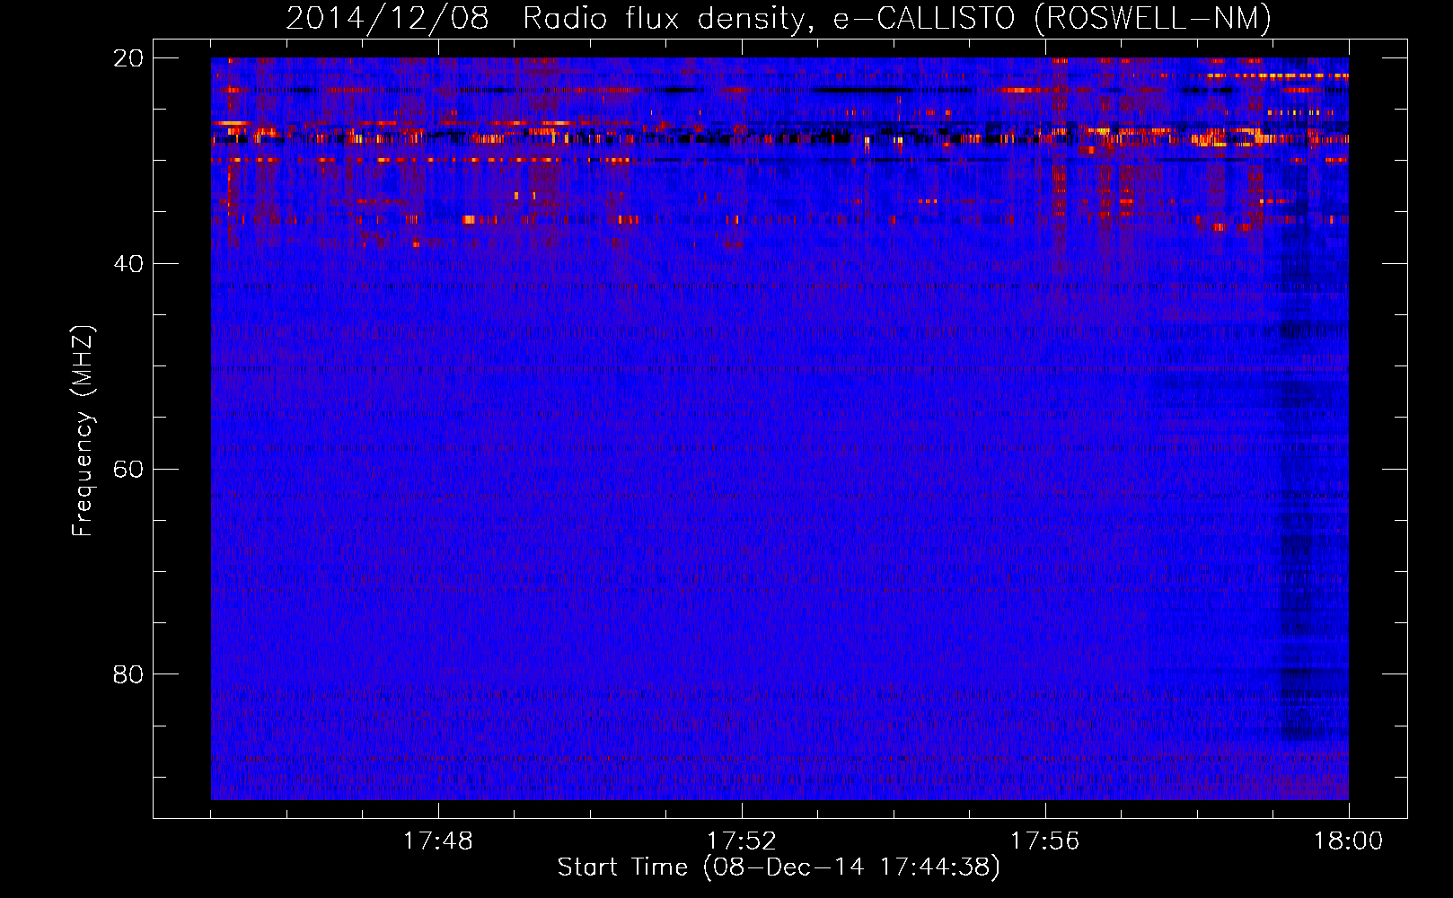Click the 18:00 time tick label
This screenshot has height=898, width=1453.
[1348, 841]
